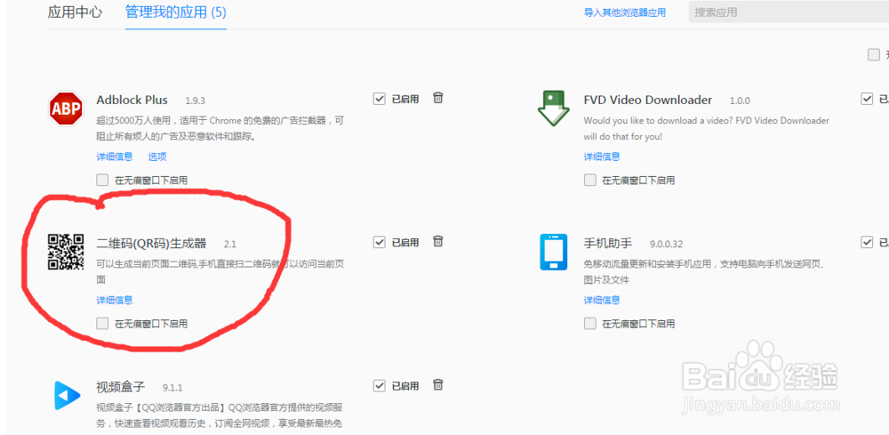Uncheck 已启用 for 视频盒子
Viewport: 889px width, 435px height.
[x=380, y=386]
